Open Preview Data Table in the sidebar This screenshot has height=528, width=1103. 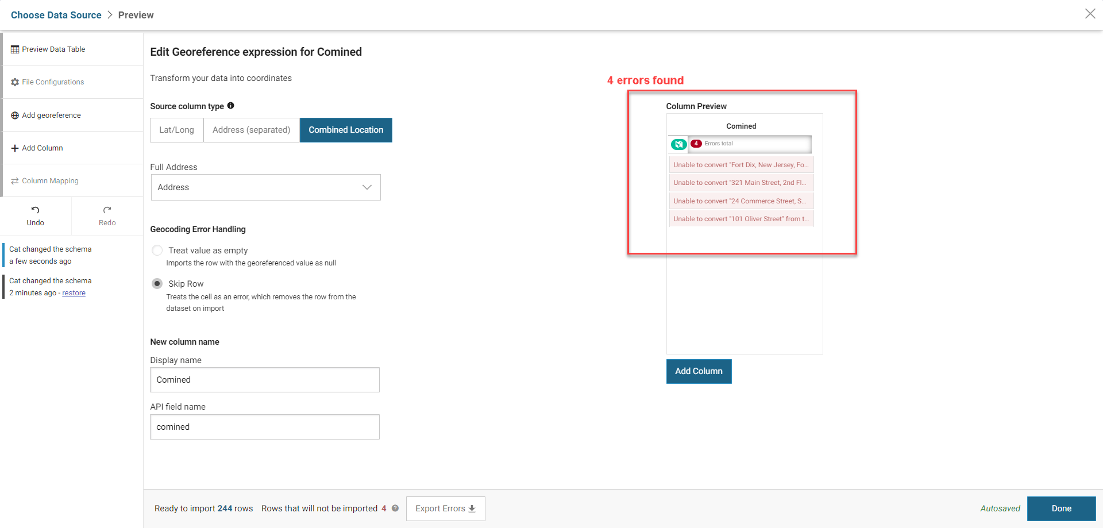point(53,49)
